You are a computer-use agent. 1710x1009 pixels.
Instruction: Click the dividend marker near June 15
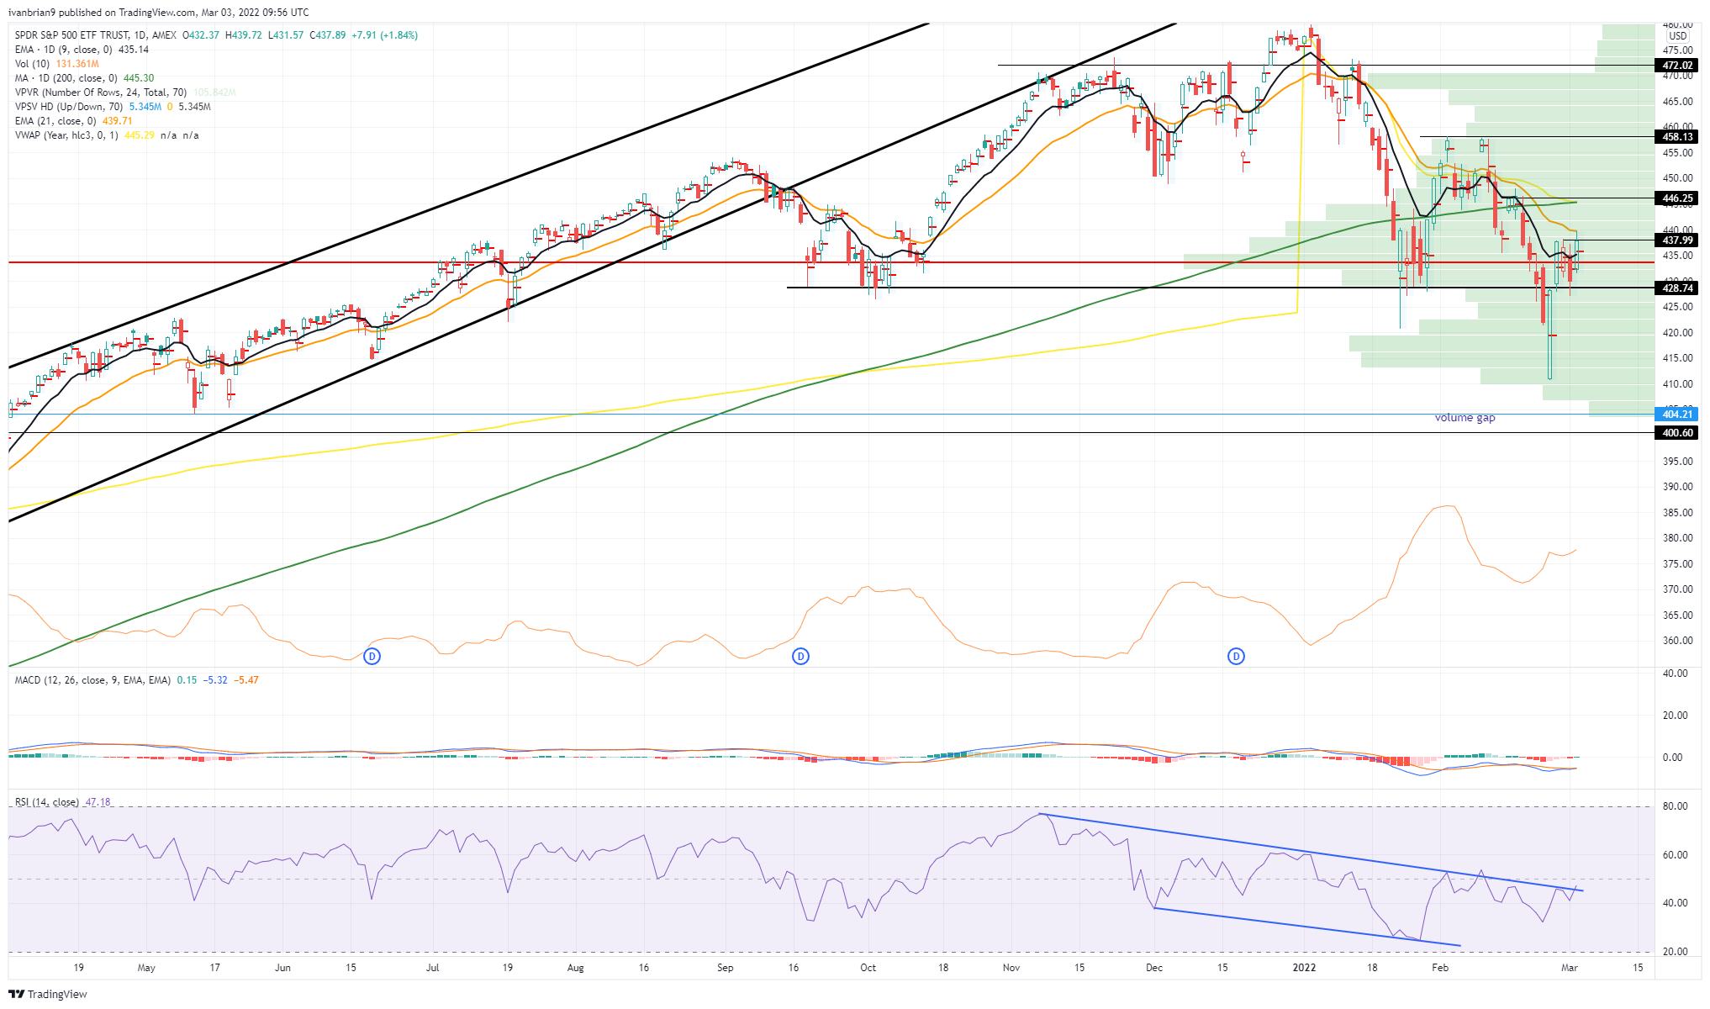(372, 656)
